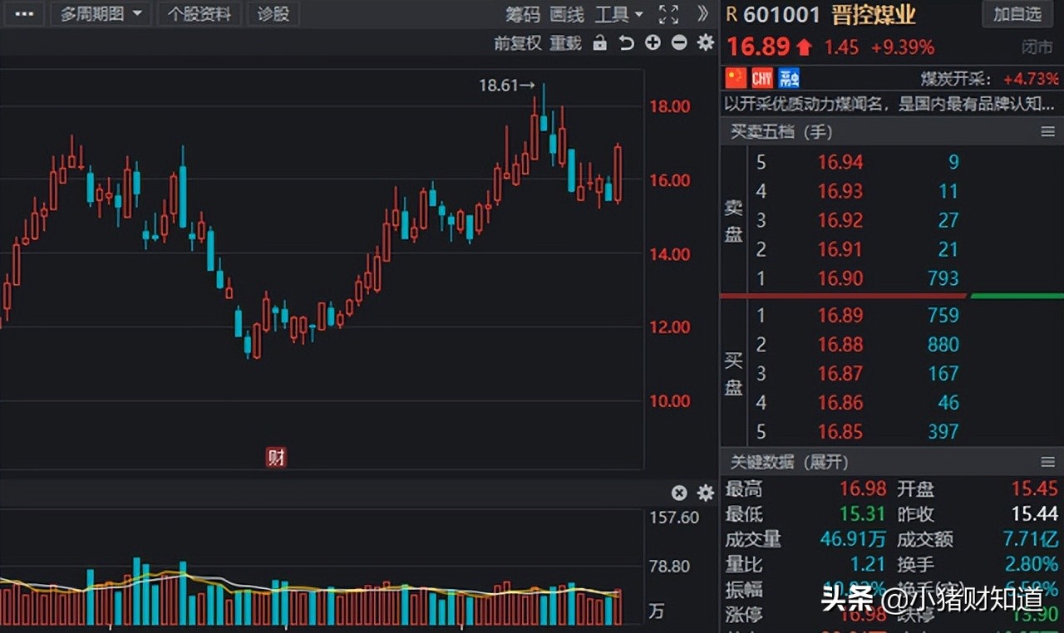
Task: Open the 关键数据 hamburger menu
Action: click(1049, 462)
